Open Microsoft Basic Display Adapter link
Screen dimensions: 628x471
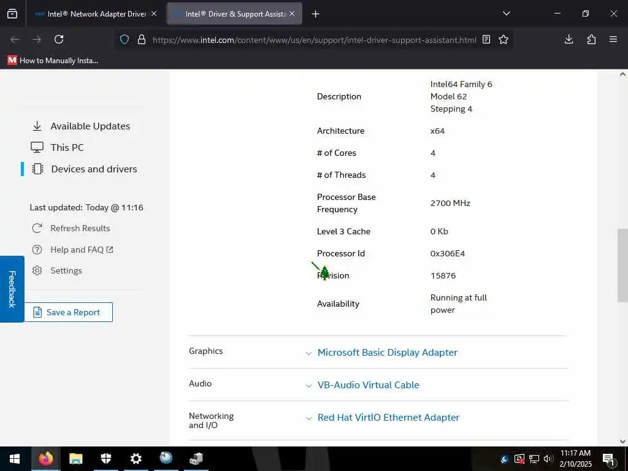(x=388, y=353)
